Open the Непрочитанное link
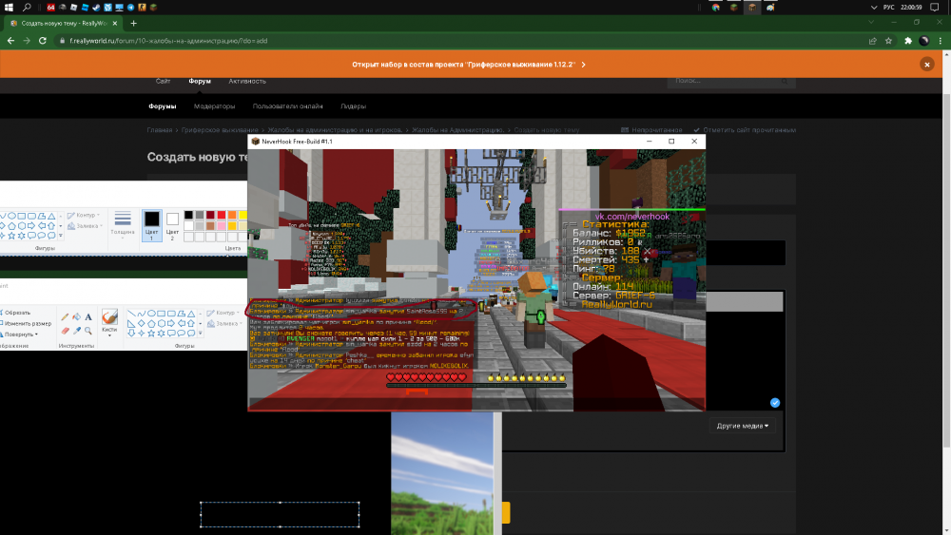Screen dimensions: 951x535 click(652, 129)
